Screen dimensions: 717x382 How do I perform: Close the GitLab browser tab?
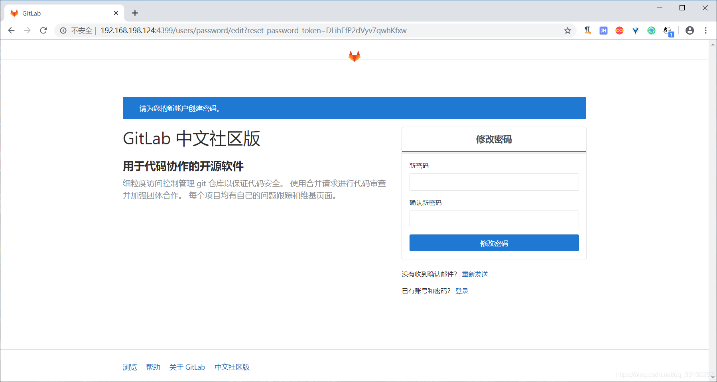click(x=116, y=13)
